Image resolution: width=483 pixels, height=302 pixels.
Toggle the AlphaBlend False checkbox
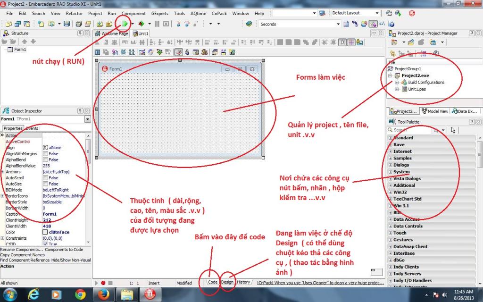45,159
